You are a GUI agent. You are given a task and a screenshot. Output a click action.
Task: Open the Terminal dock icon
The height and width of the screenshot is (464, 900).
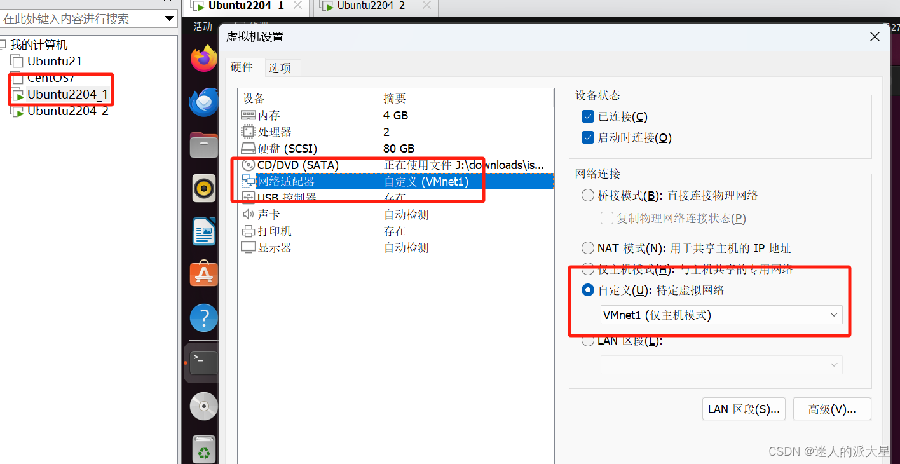point(203,363)
